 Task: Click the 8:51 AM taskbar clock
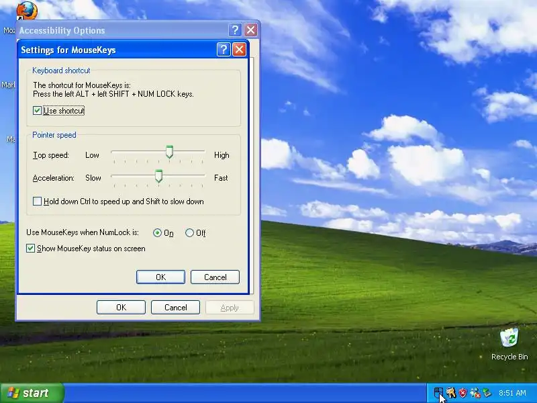click(x=512, y=393)
